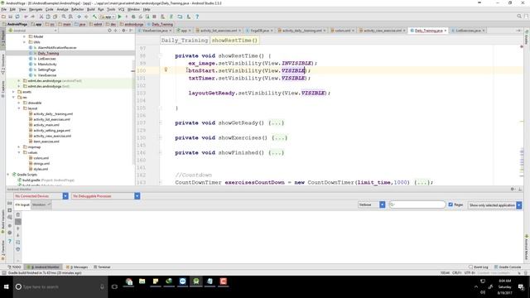Open the Android project view dropdown

pyautogui.click(x=32, y=31)
